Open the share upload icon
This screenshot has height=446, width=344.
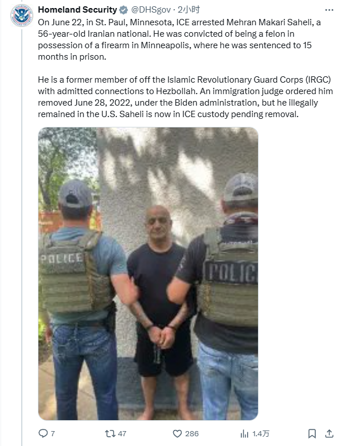pyautogui.click(x=329, y=433)
